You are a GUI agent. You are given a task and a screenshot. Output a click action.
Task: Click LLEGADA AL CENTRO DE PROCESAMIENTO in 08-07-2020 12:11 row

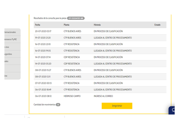pyautogui.click(x=113, y=77)
